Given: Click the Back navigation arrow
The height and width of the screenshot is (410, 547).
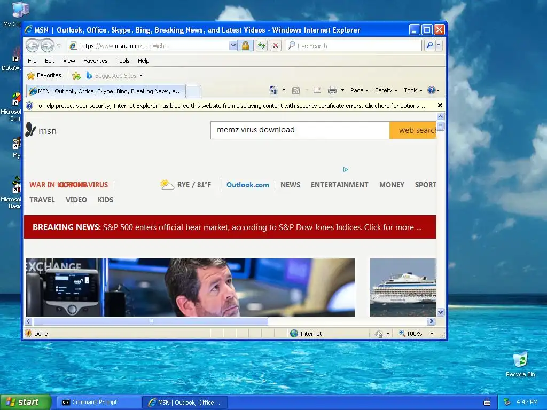Looking at the screenshot, I should point(32,45).
